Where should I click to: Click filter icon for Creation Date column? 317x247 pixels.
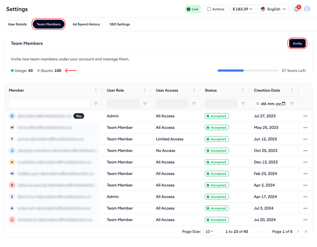(292, 103)
